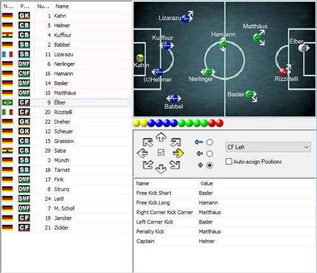Image resolution: width=317 pixels, height=273 pixels.
Task: Click the Number column header
Action: click(43, 6)
